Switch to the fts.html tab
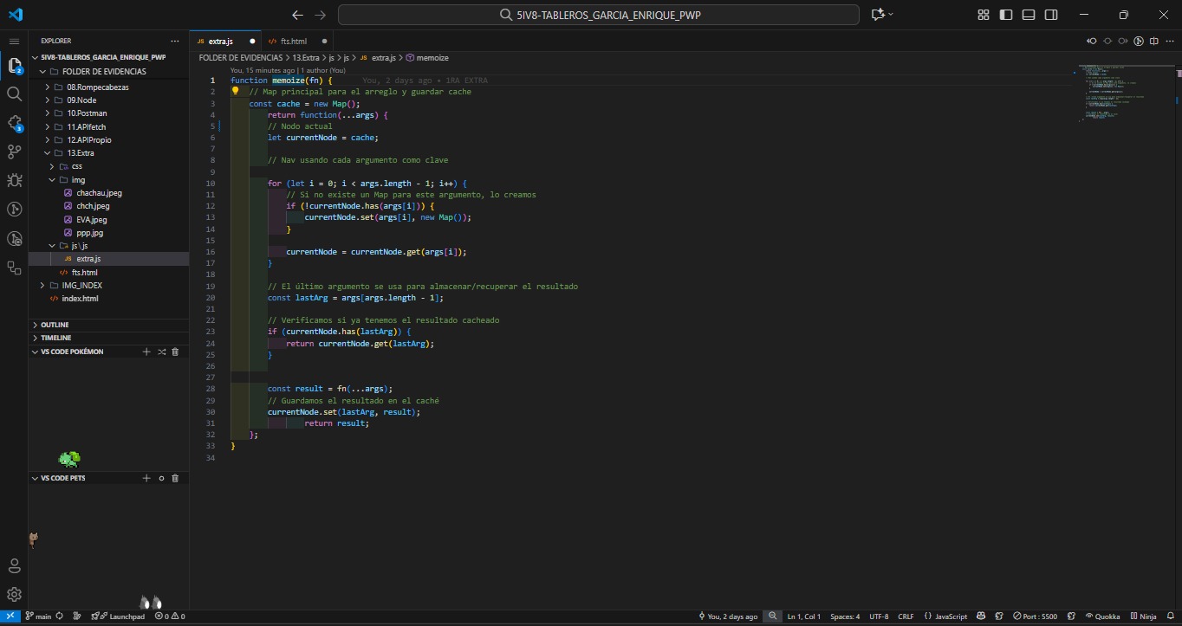The image size is (1182, 626). 294,40
